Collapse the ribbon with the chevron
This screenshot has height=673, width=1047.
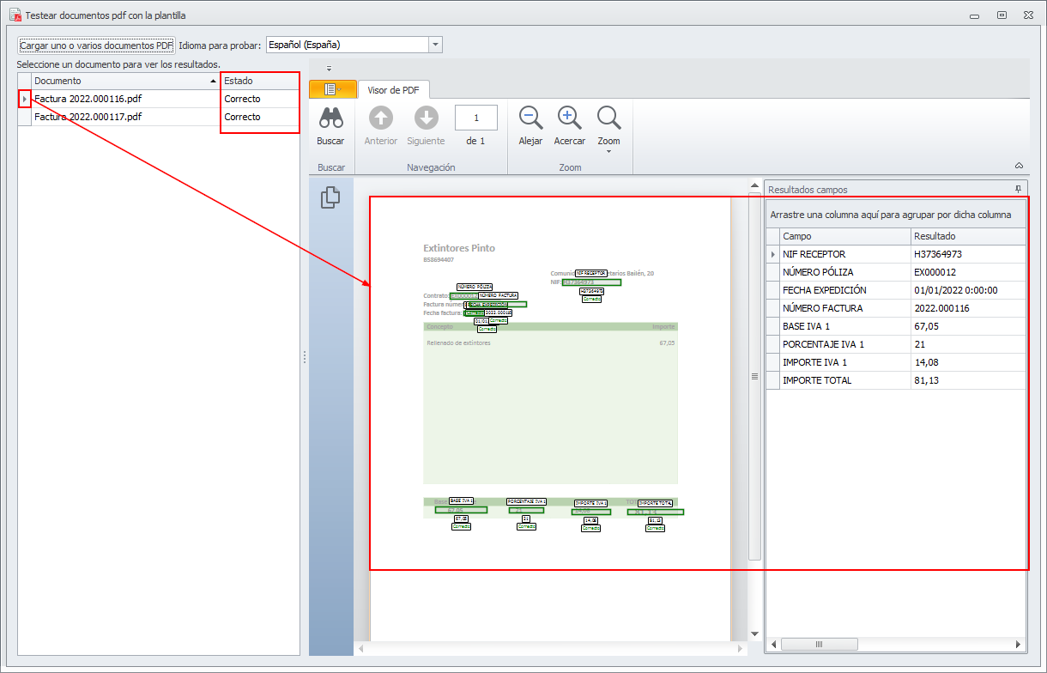tap(1019, 166)
